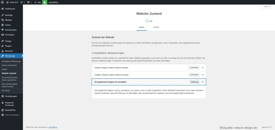Open Personenbezogene Daten exportieren
Image resolution: width=275 pixels, height=130 pixels.
tap(9, 79)
